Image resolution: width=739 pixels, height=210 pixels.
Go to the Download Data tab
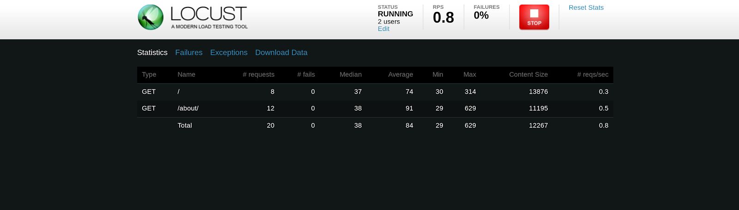(x=281, y=53)
